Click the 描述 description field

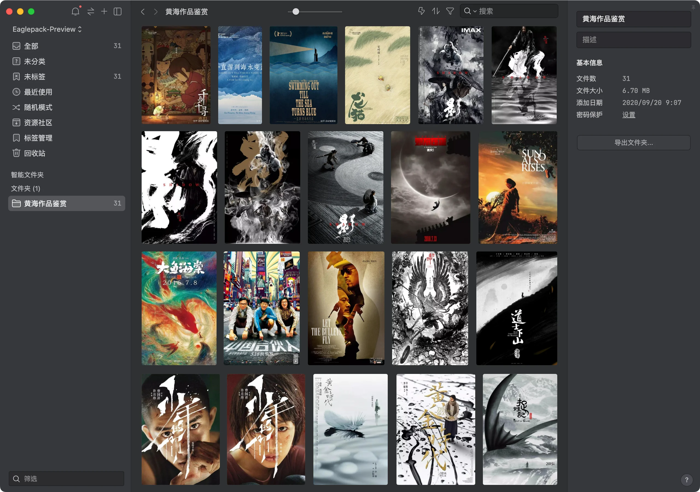pos(634,40)
